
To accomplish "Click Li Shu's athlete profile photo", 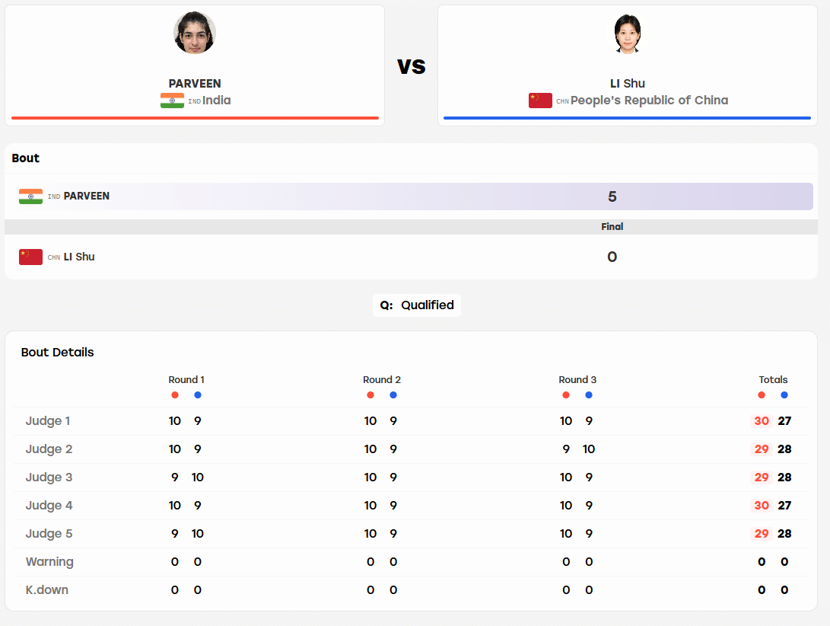I will (x=628, y=33).
